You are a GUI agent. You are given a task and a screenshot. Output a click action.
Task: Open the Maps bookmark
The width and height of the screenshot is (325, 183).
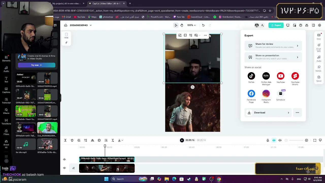(x=92, y=17)
